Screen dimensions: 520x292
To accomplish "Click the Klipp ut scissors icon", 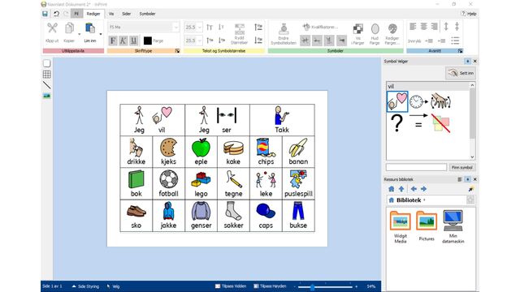I will point(52,28).
